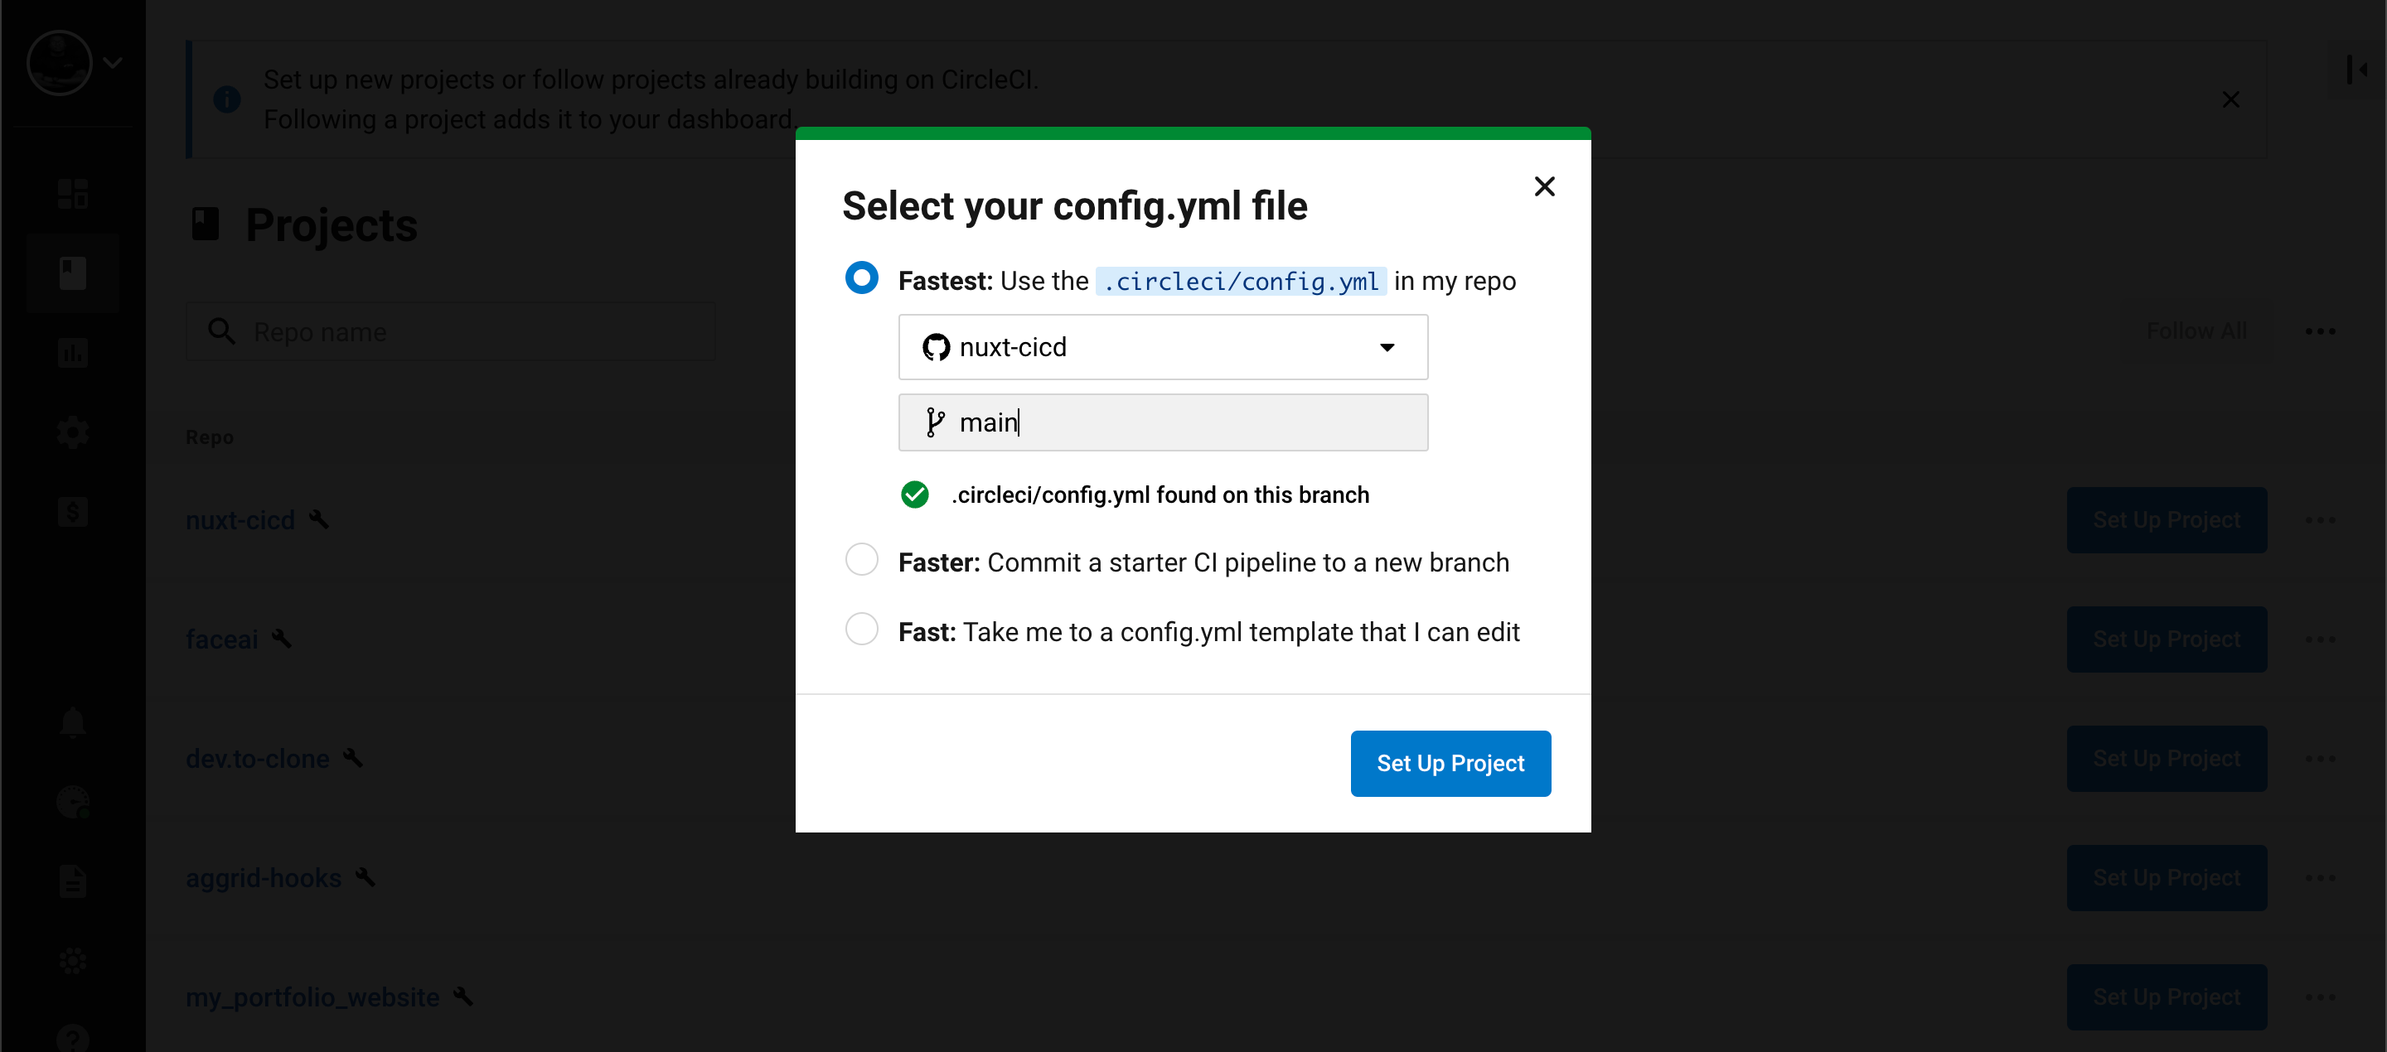Open the dev.to-clone repository link
Screen dimensions: 2387x1052
click(256, 759)
